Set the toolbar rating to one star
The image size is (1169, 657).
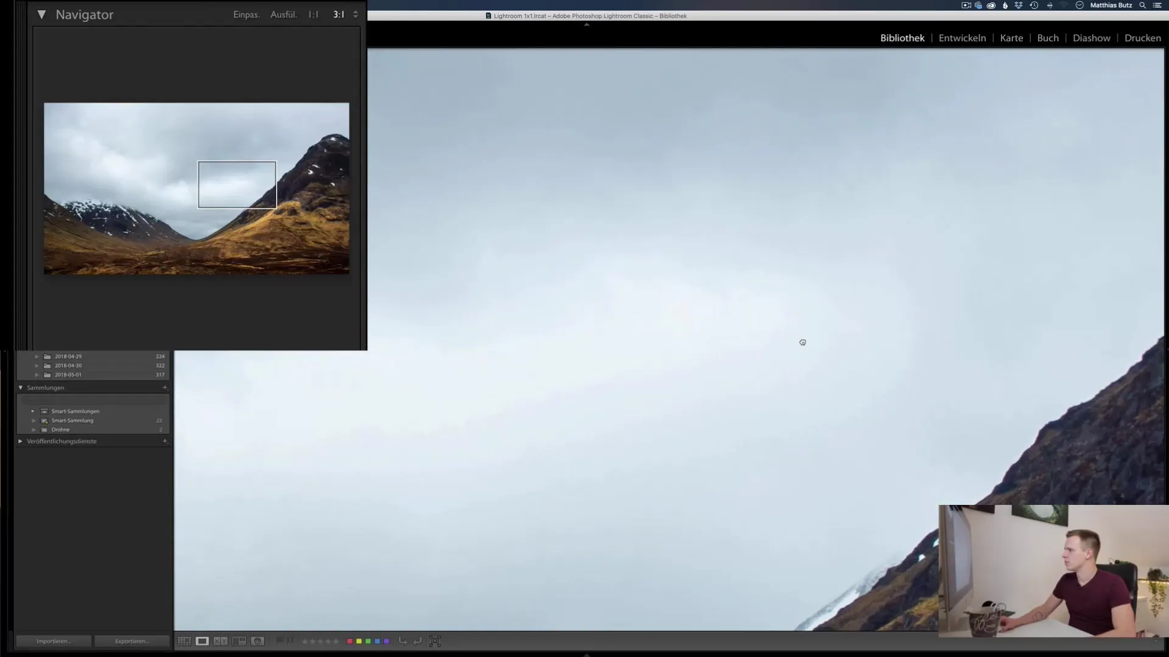tap(304, 641)
